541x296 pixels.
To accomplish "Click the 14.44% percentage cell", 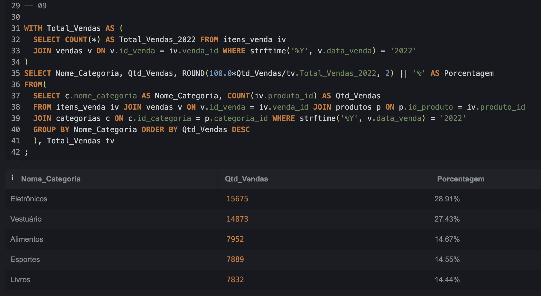I will [447, 280].
